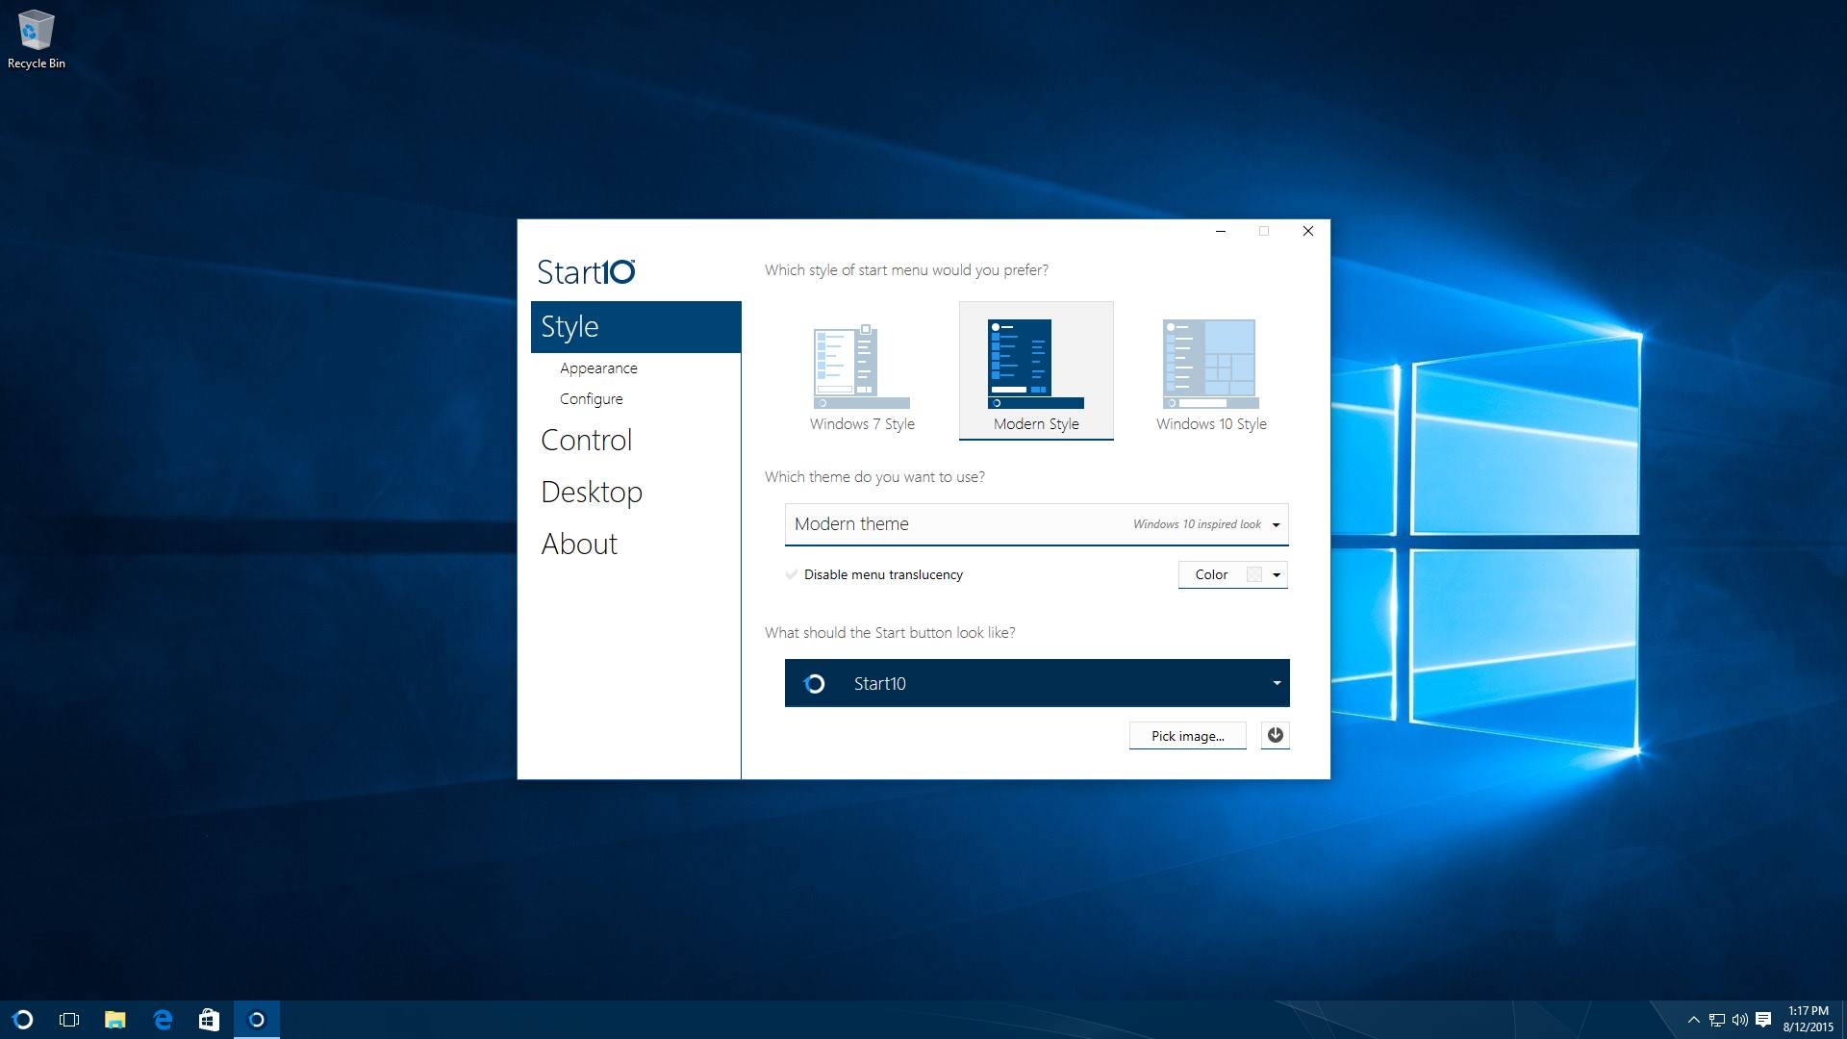This screenshot has width=1847, height=1039.
Task: Click the Pick image... button
Action: pyautogui.click(x=1187, y=735)
